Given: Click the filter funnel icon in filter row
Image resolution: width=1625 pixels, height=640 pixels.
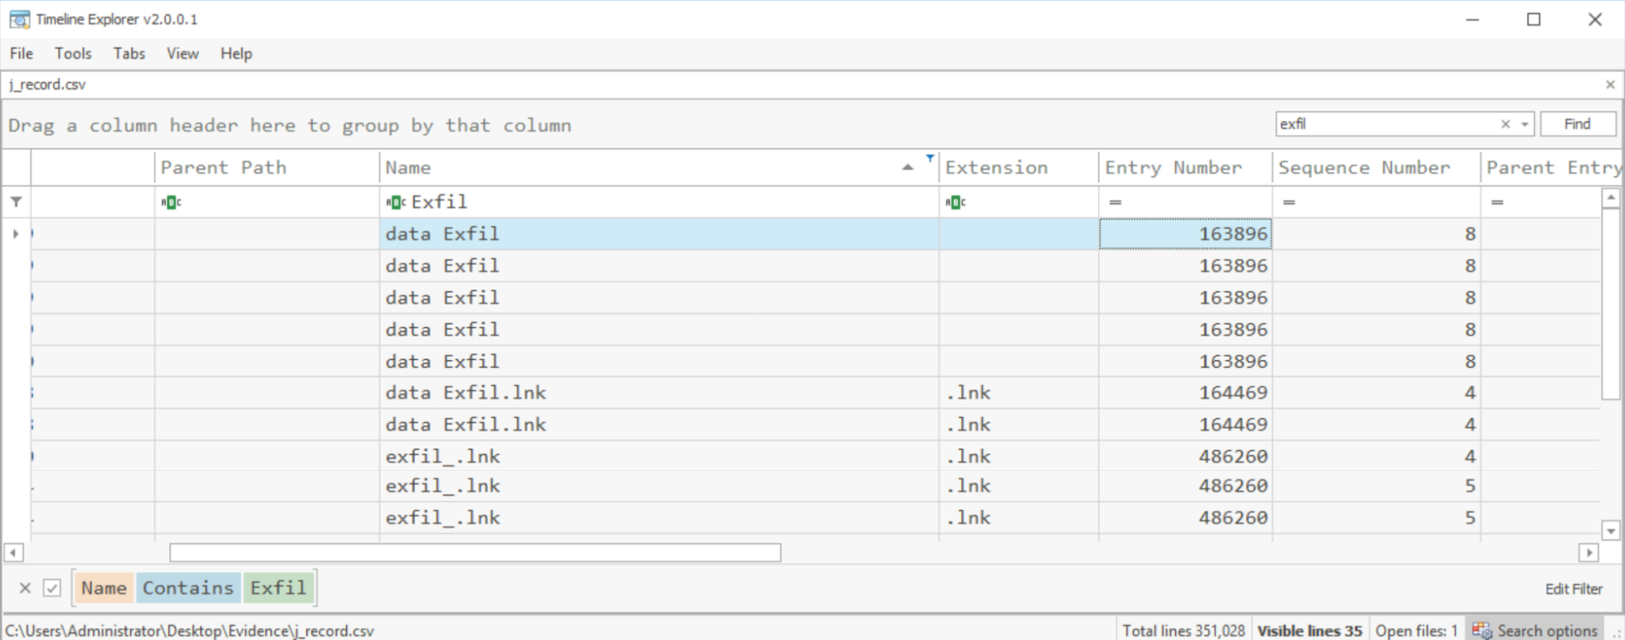Looking at the screenshot, I should (16, 202).
